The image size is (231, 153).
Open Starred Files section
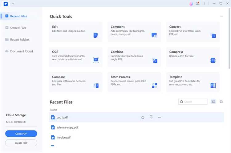18,28
